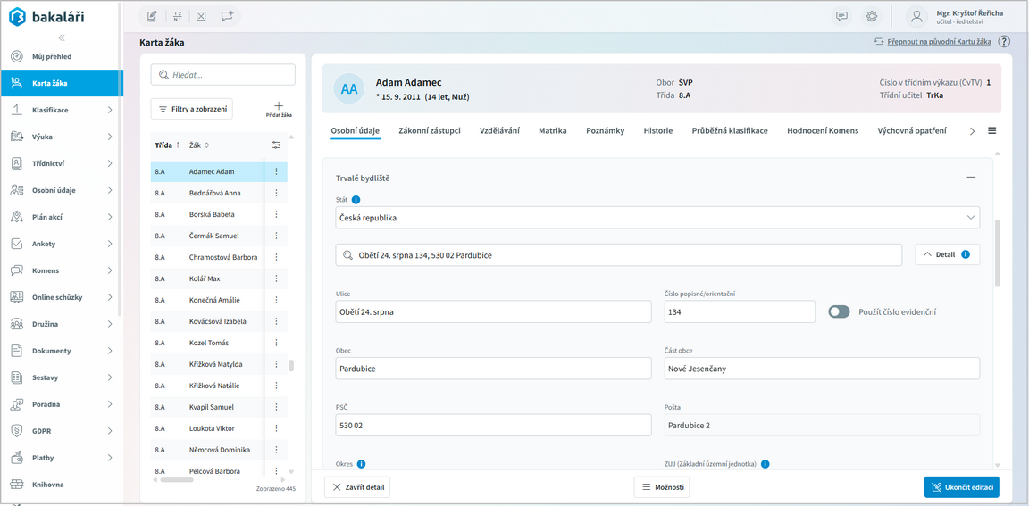Open the messages chat icon in header
Screen dimensions: 1029x506
[841, 16]
